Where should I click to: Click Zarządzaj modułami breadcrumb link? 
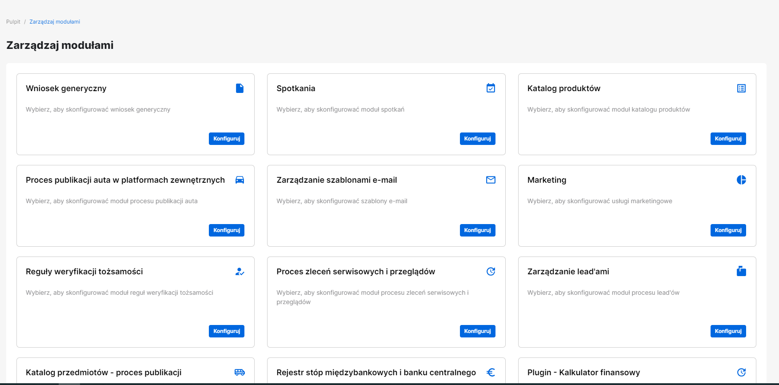tap(55, 22)
